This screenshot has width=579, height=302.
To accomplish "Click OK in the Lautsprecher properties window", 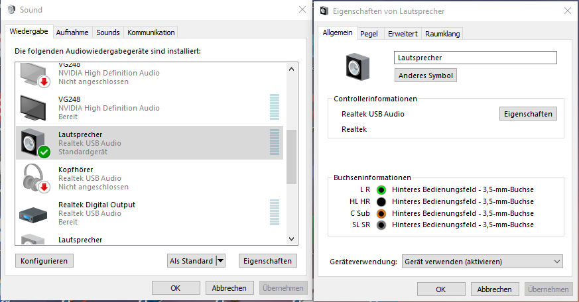I will 441,289.
